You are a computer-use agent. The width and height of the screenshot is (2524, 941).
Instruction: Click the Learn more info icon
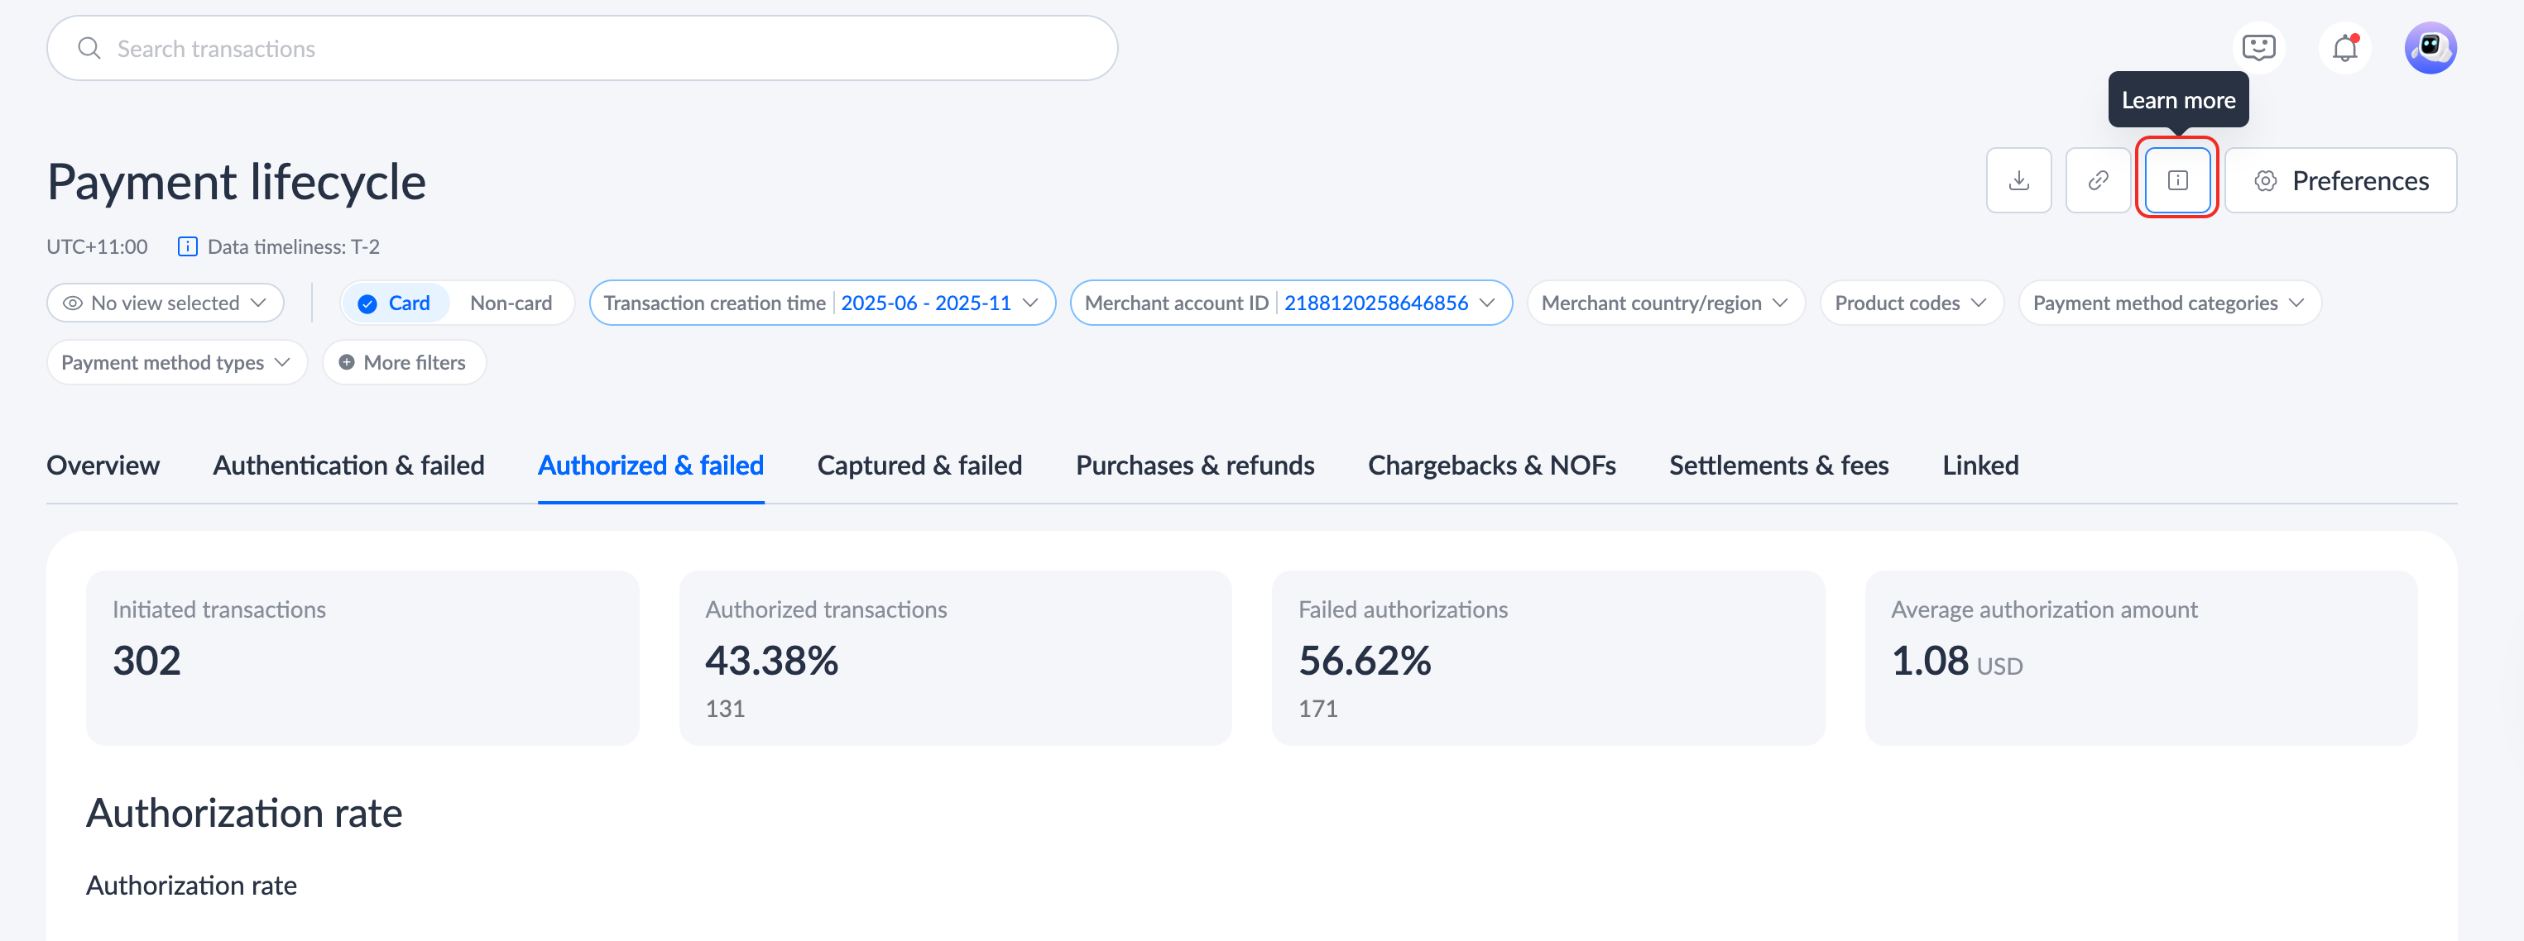[x=2177, y=180]
